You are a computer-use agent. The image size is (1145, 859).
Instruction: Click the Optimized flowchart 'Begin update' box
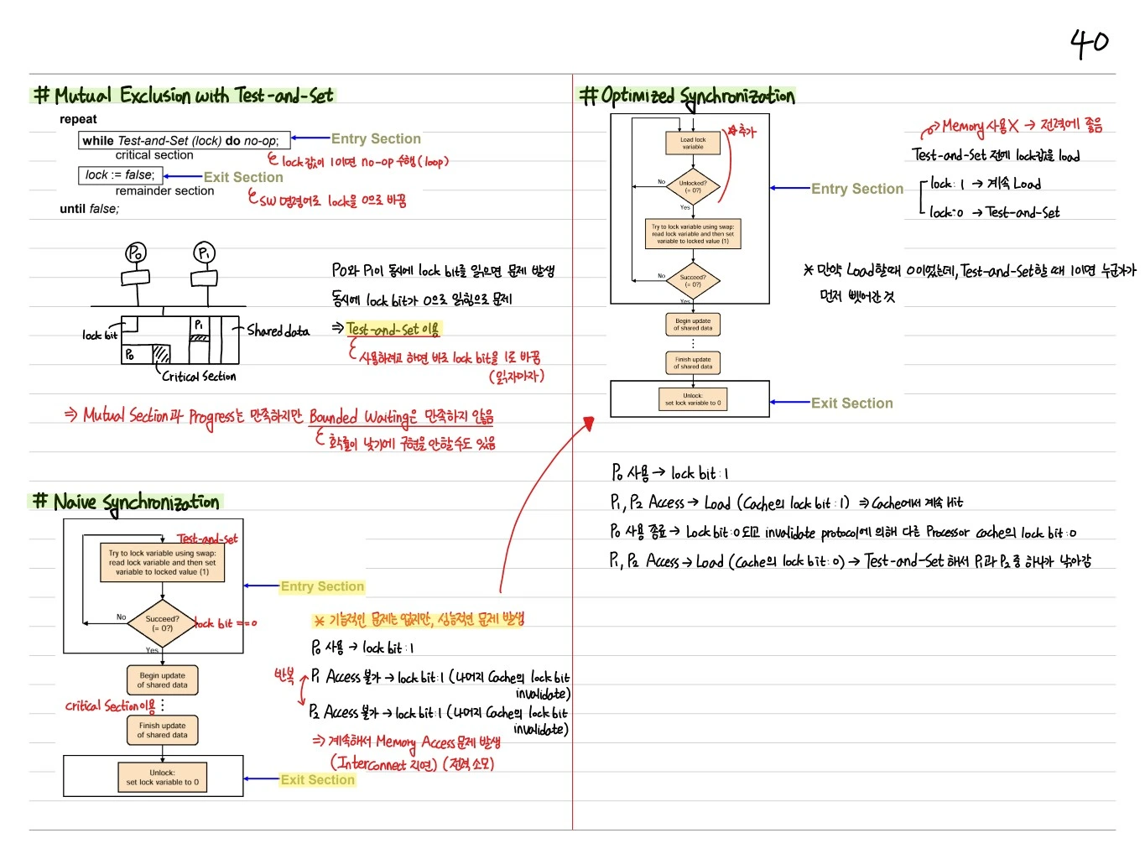693,325
